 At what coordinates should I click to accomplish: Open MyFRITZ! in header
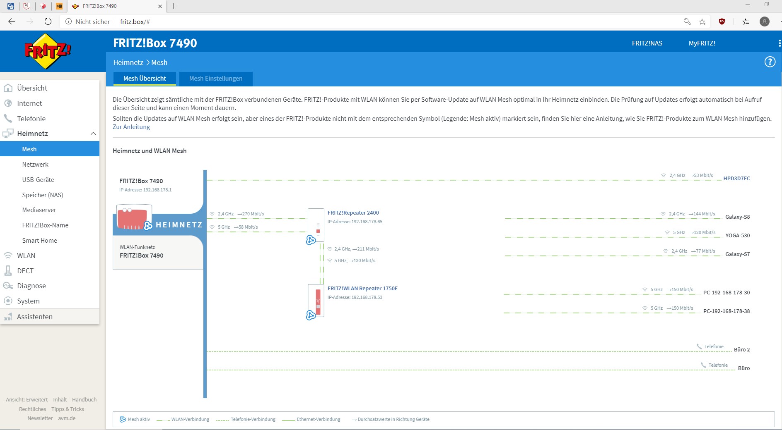click(702, 43)
